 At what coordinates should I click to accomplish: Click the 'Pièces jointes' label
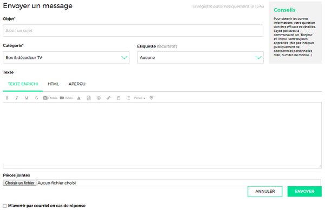[x=16, y=175]
